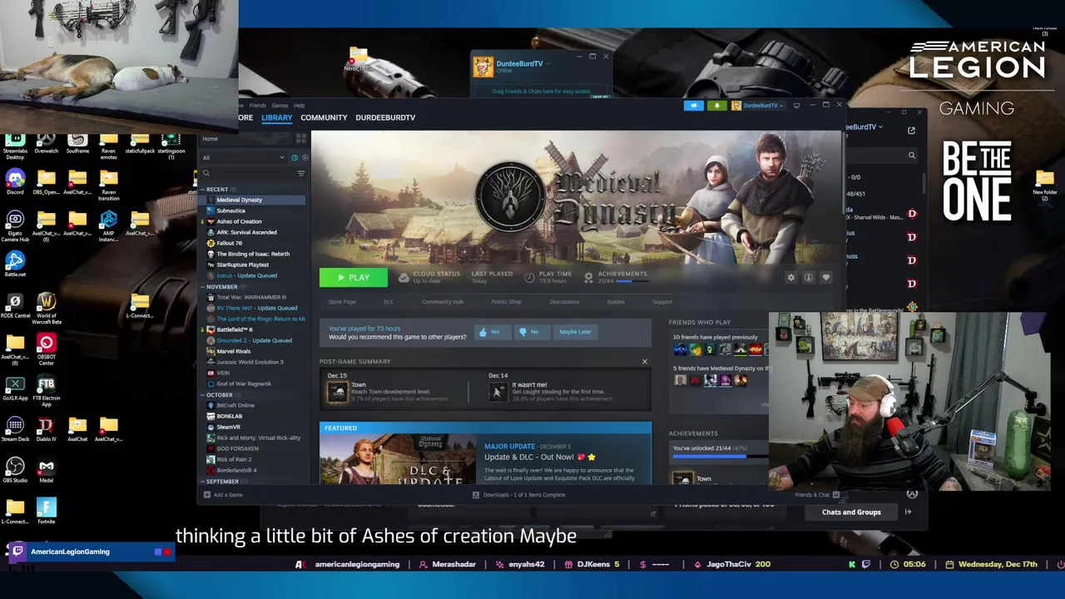Click Add a Game link
The width and height of the screenshot is (1065, 599).
point(223,495)
